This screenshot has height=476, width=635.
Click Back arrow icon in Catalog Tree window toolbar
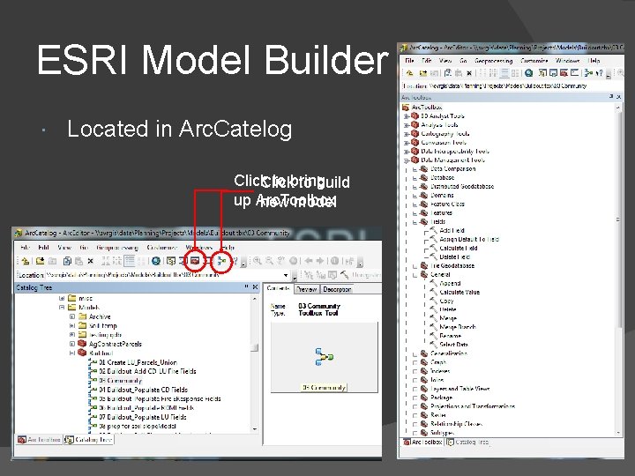(x=309, y=261)
